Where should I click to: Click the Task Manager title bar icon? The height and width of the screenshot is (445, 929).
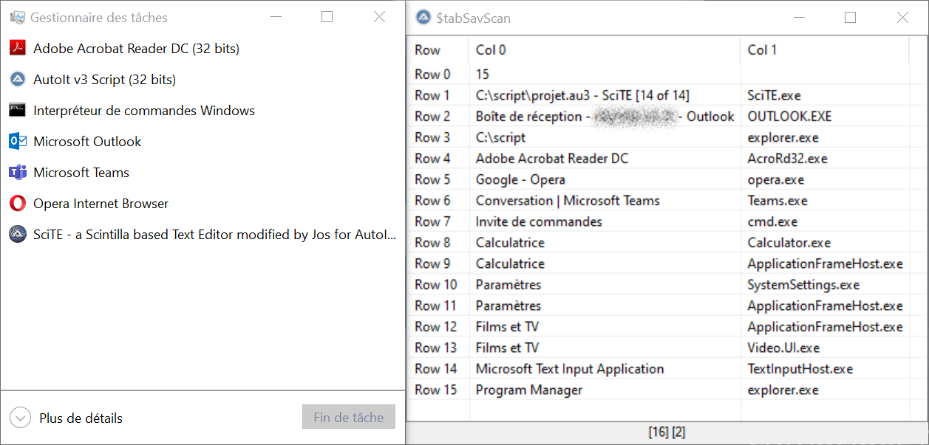(17, 17)
